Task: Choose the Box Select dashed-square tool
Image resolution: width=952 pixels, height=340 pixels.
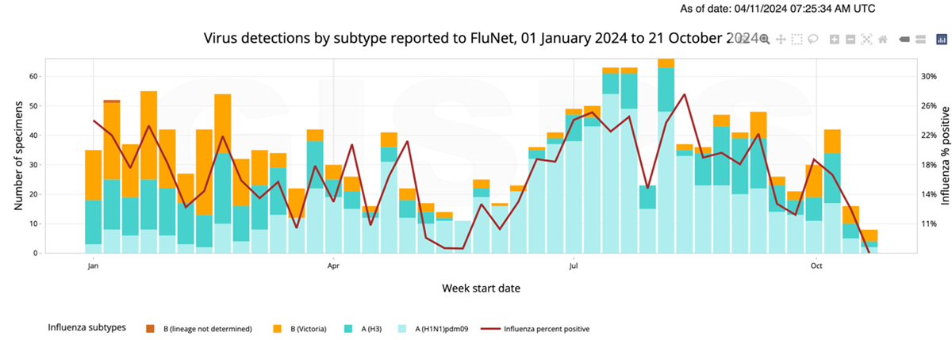Action: click(x=797, y=39)
